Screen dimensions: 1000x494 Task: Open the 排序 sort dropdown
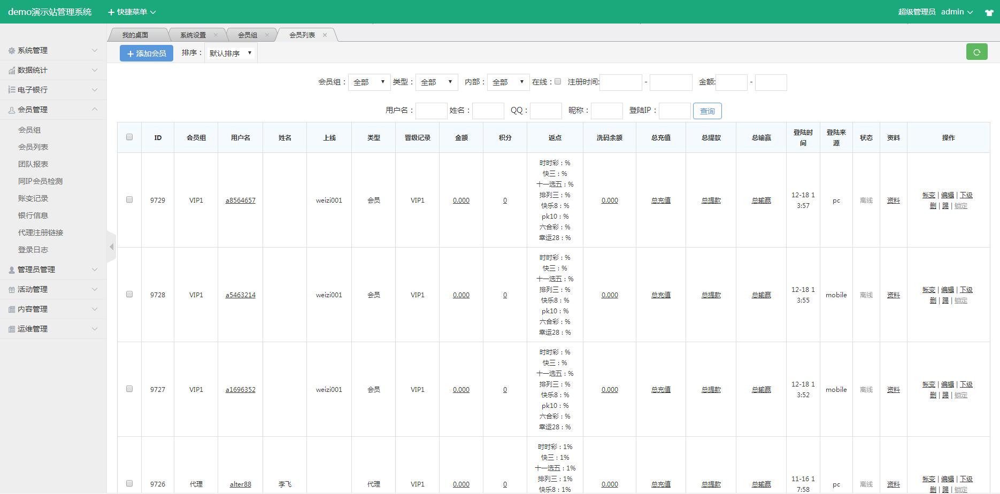click(231, 53)
